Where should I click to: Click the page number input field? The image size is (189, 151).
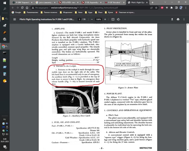pyautogui.click(x=79, y=19)
